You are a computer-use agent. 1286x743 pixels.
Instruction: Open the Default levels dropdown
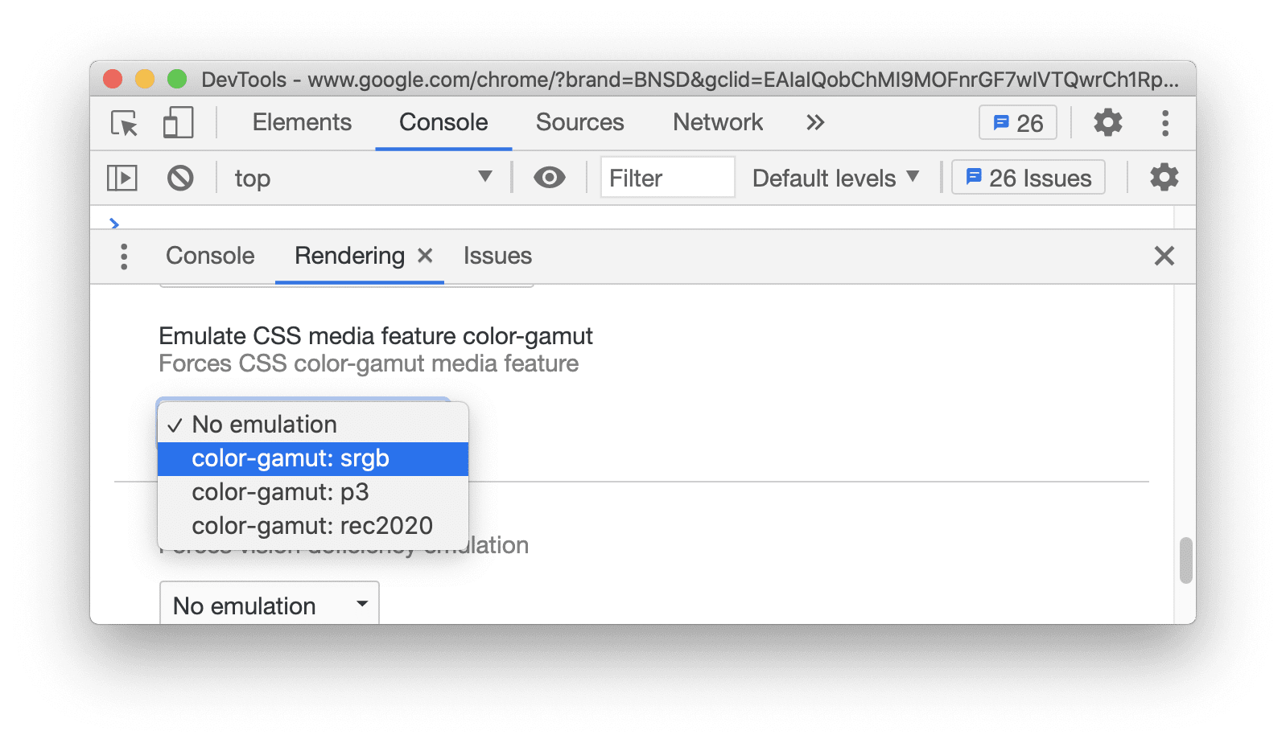pos(834,178)
